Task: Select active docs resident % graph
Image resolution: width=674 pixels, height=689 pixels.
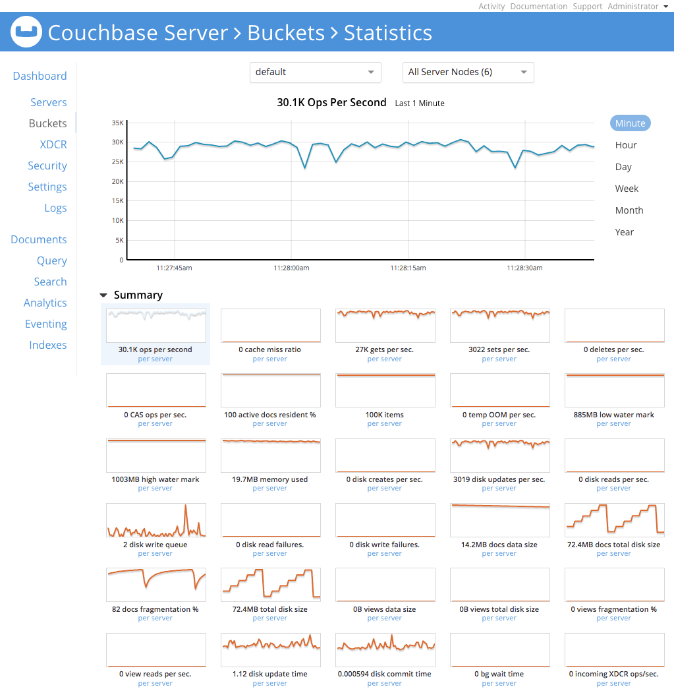Action: point(271,390)
